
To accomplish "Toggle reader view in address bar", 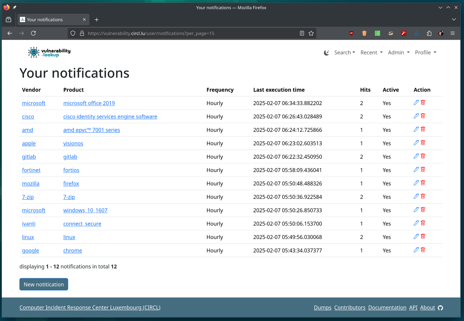I will pyautogui.click(x=302, y=33).
